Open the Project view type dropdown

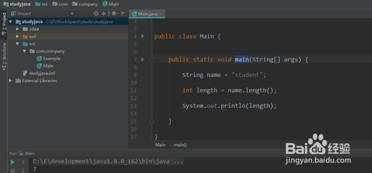72,14
